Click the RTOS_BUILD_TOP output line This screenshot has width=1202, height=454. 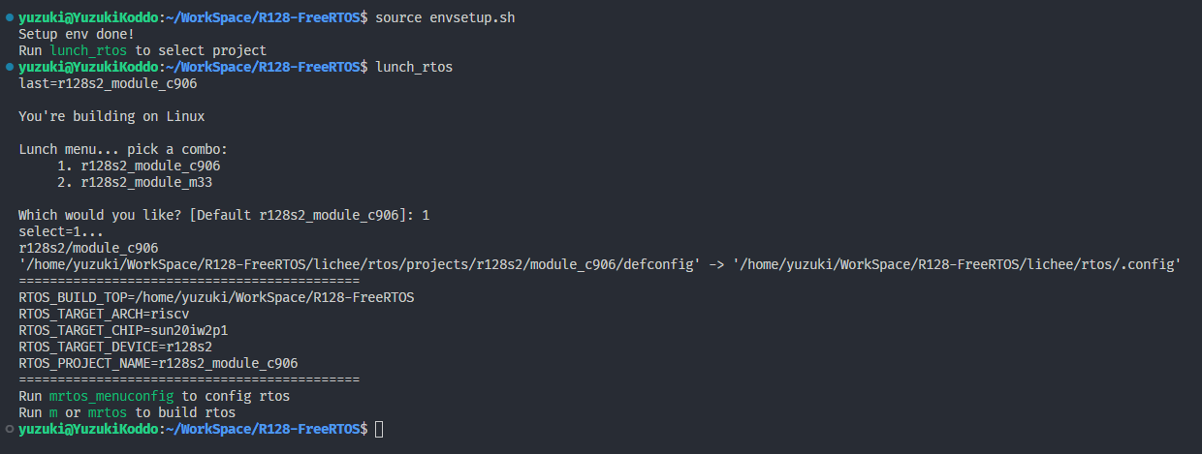coord(216,297)
